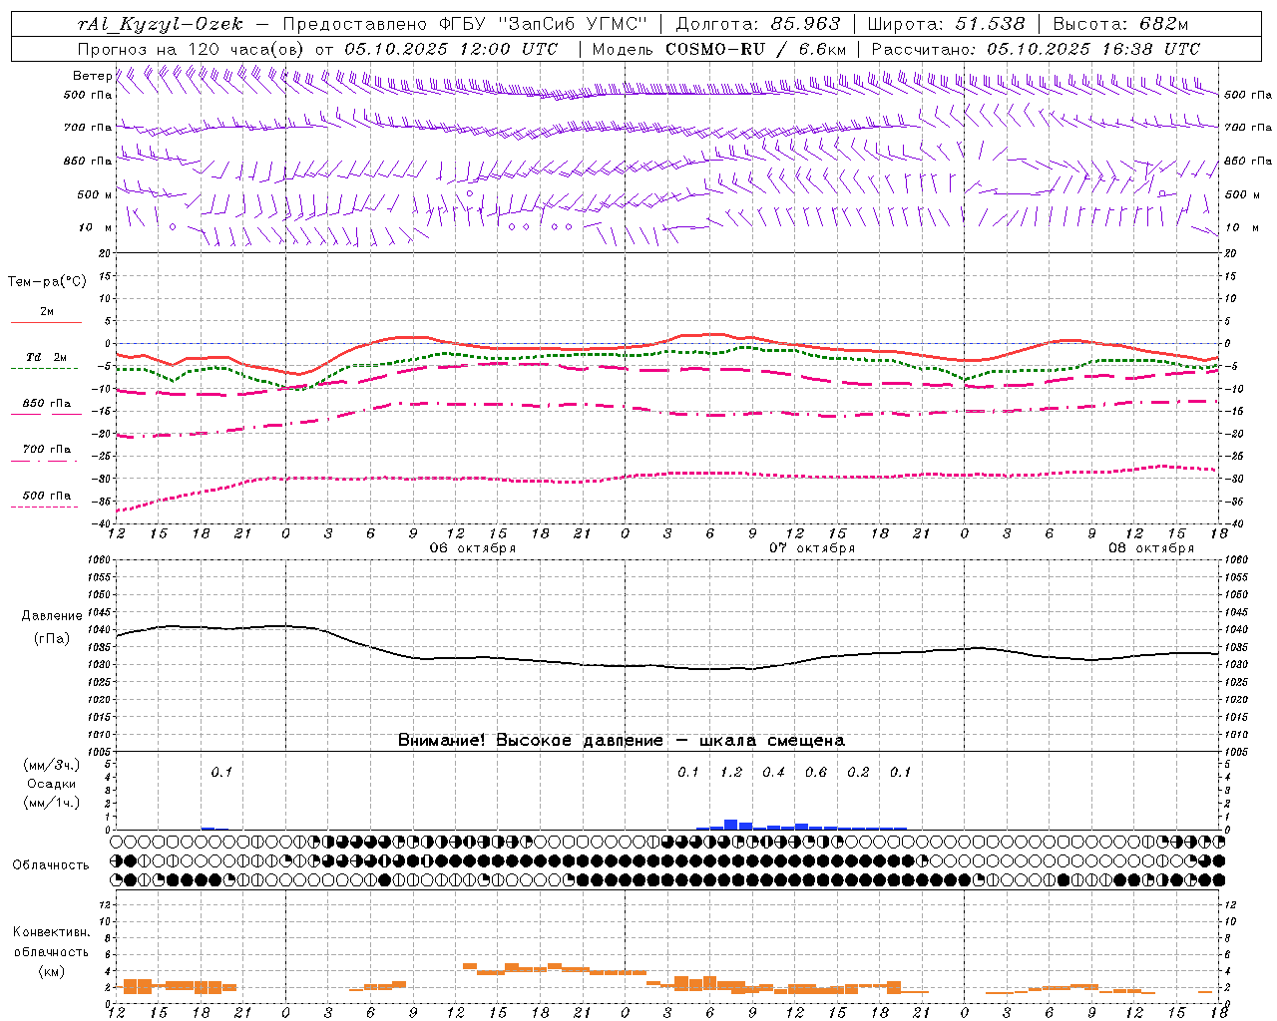Screen dimensions: 1277x1021
Task: Select the 'Облачность' cloudiness row label
Action: point(51,864)
